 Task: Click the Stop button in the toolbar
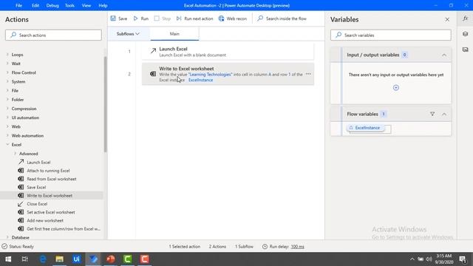pyautogui.click(x=163, y=18)
